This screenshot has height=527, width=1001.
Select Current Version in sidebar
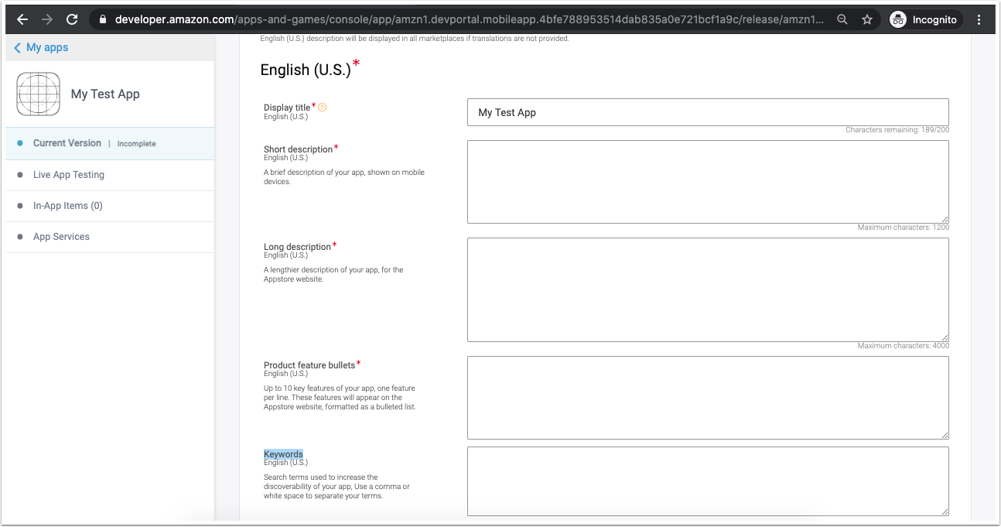[110, 143]
